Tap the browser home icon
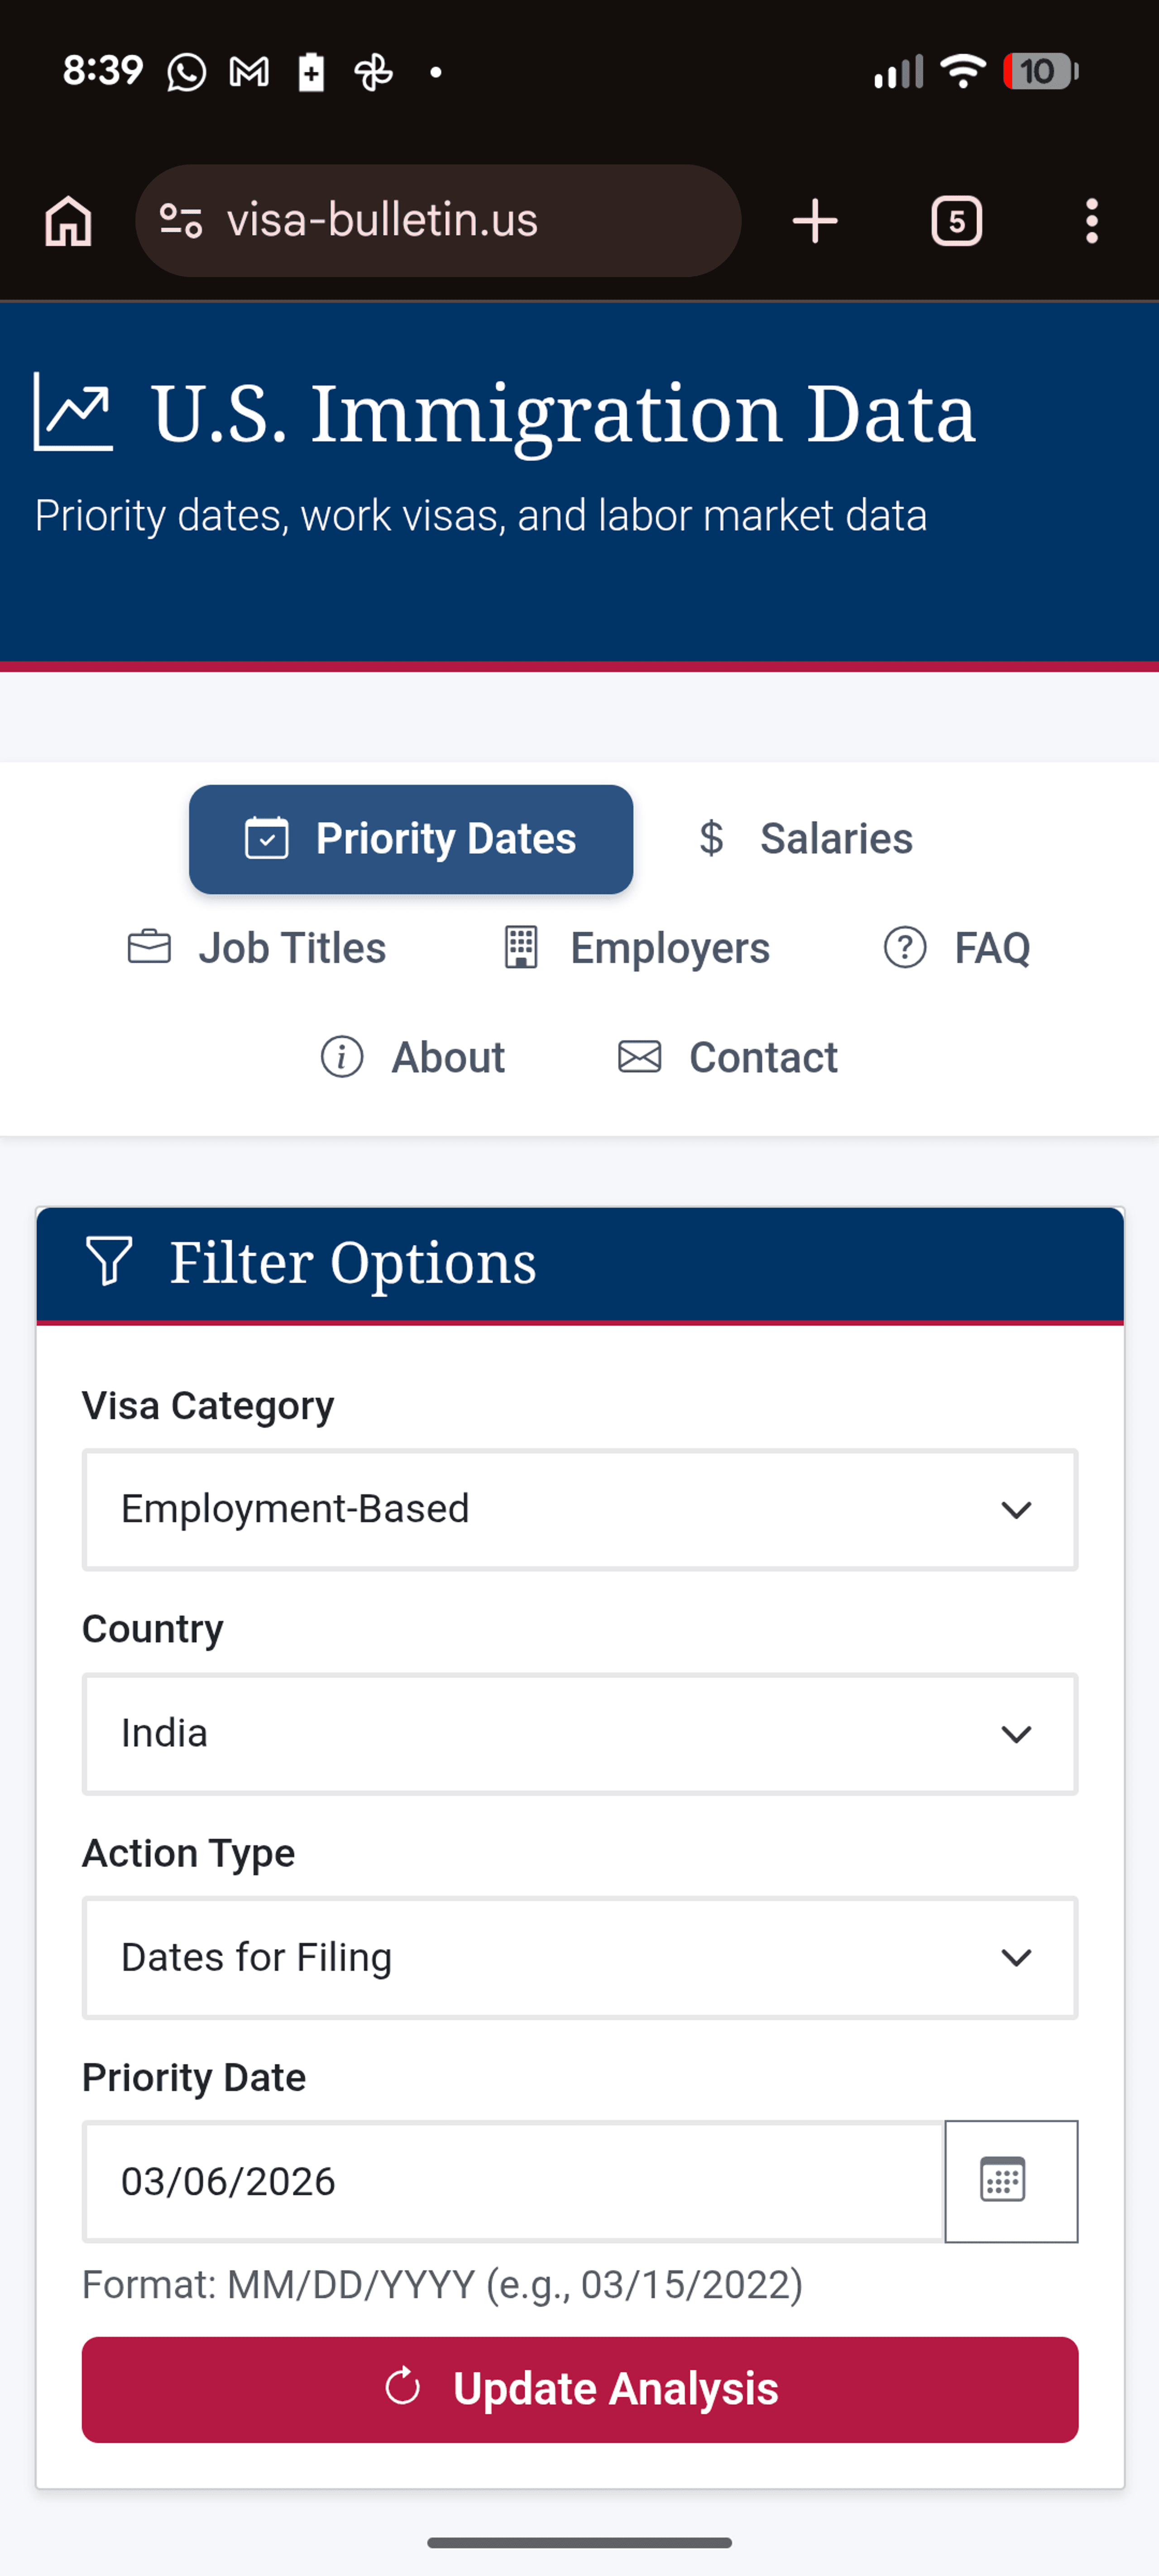The width and height of the screenshot is (1159, 2576). pyautogui.click(x=68, y=221)
